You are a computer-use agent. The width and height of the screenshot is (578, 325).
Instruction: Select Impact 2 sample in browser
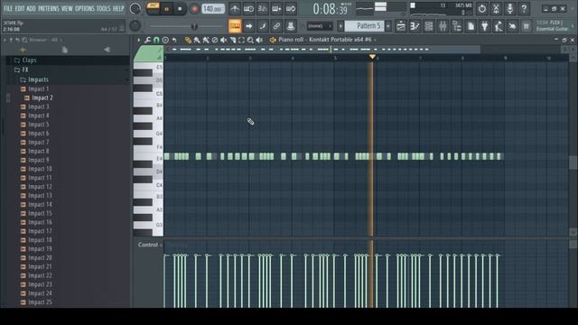point(42,97)
